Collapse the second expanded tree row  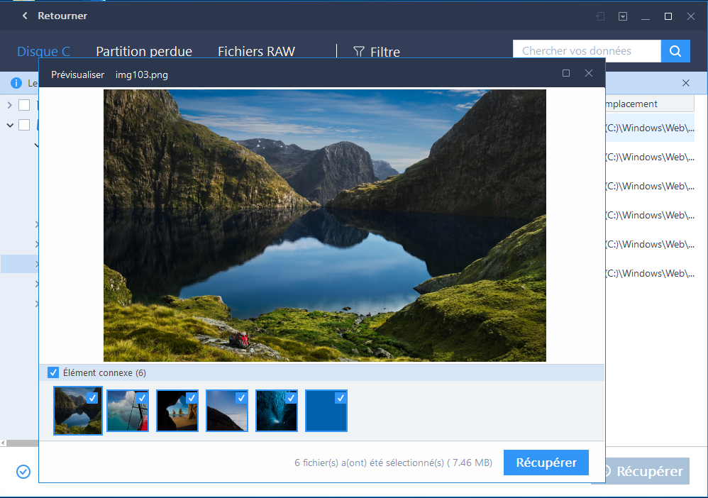(10, 125)
